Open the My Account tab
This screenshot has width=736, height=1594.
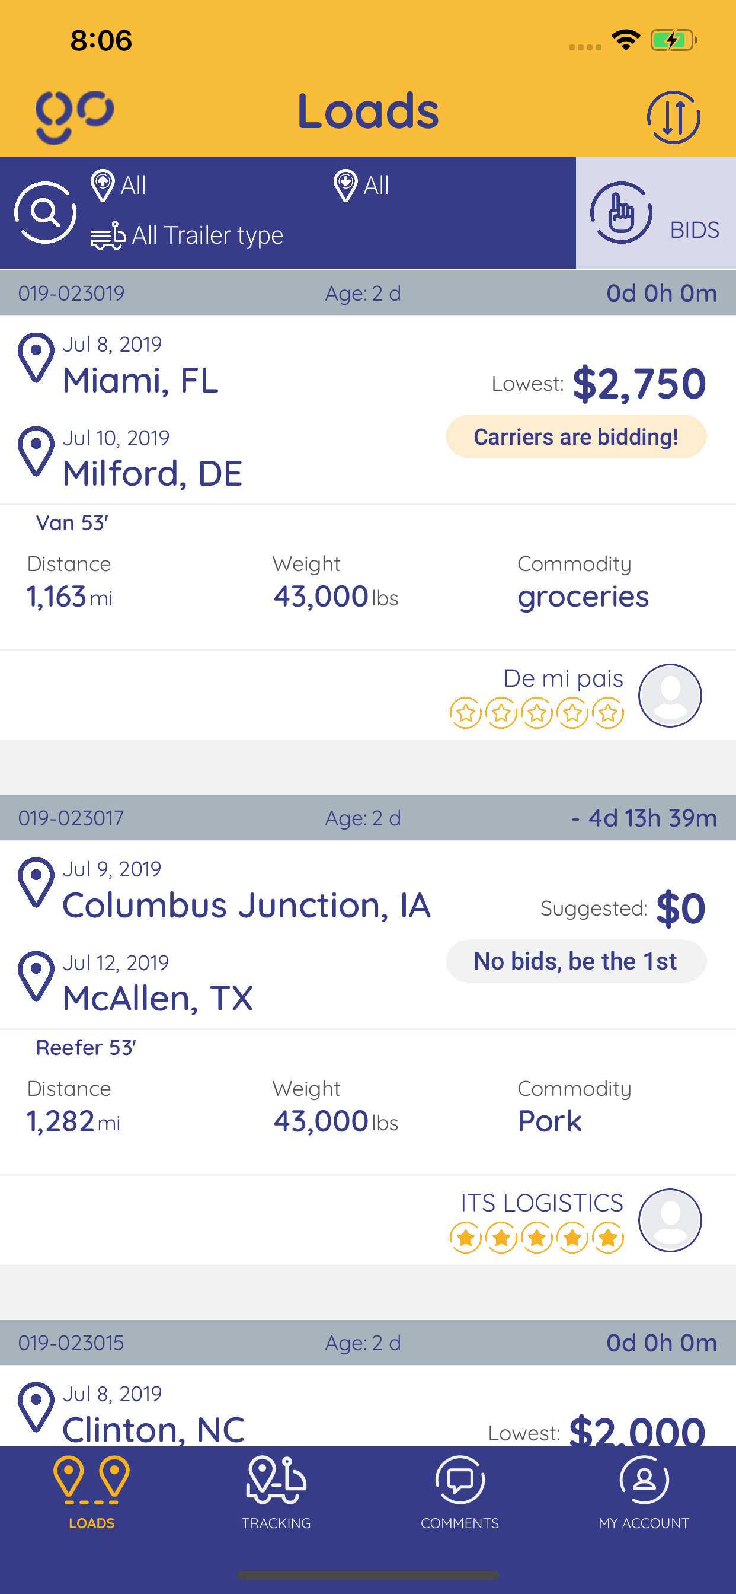[x=643, y=1492]
